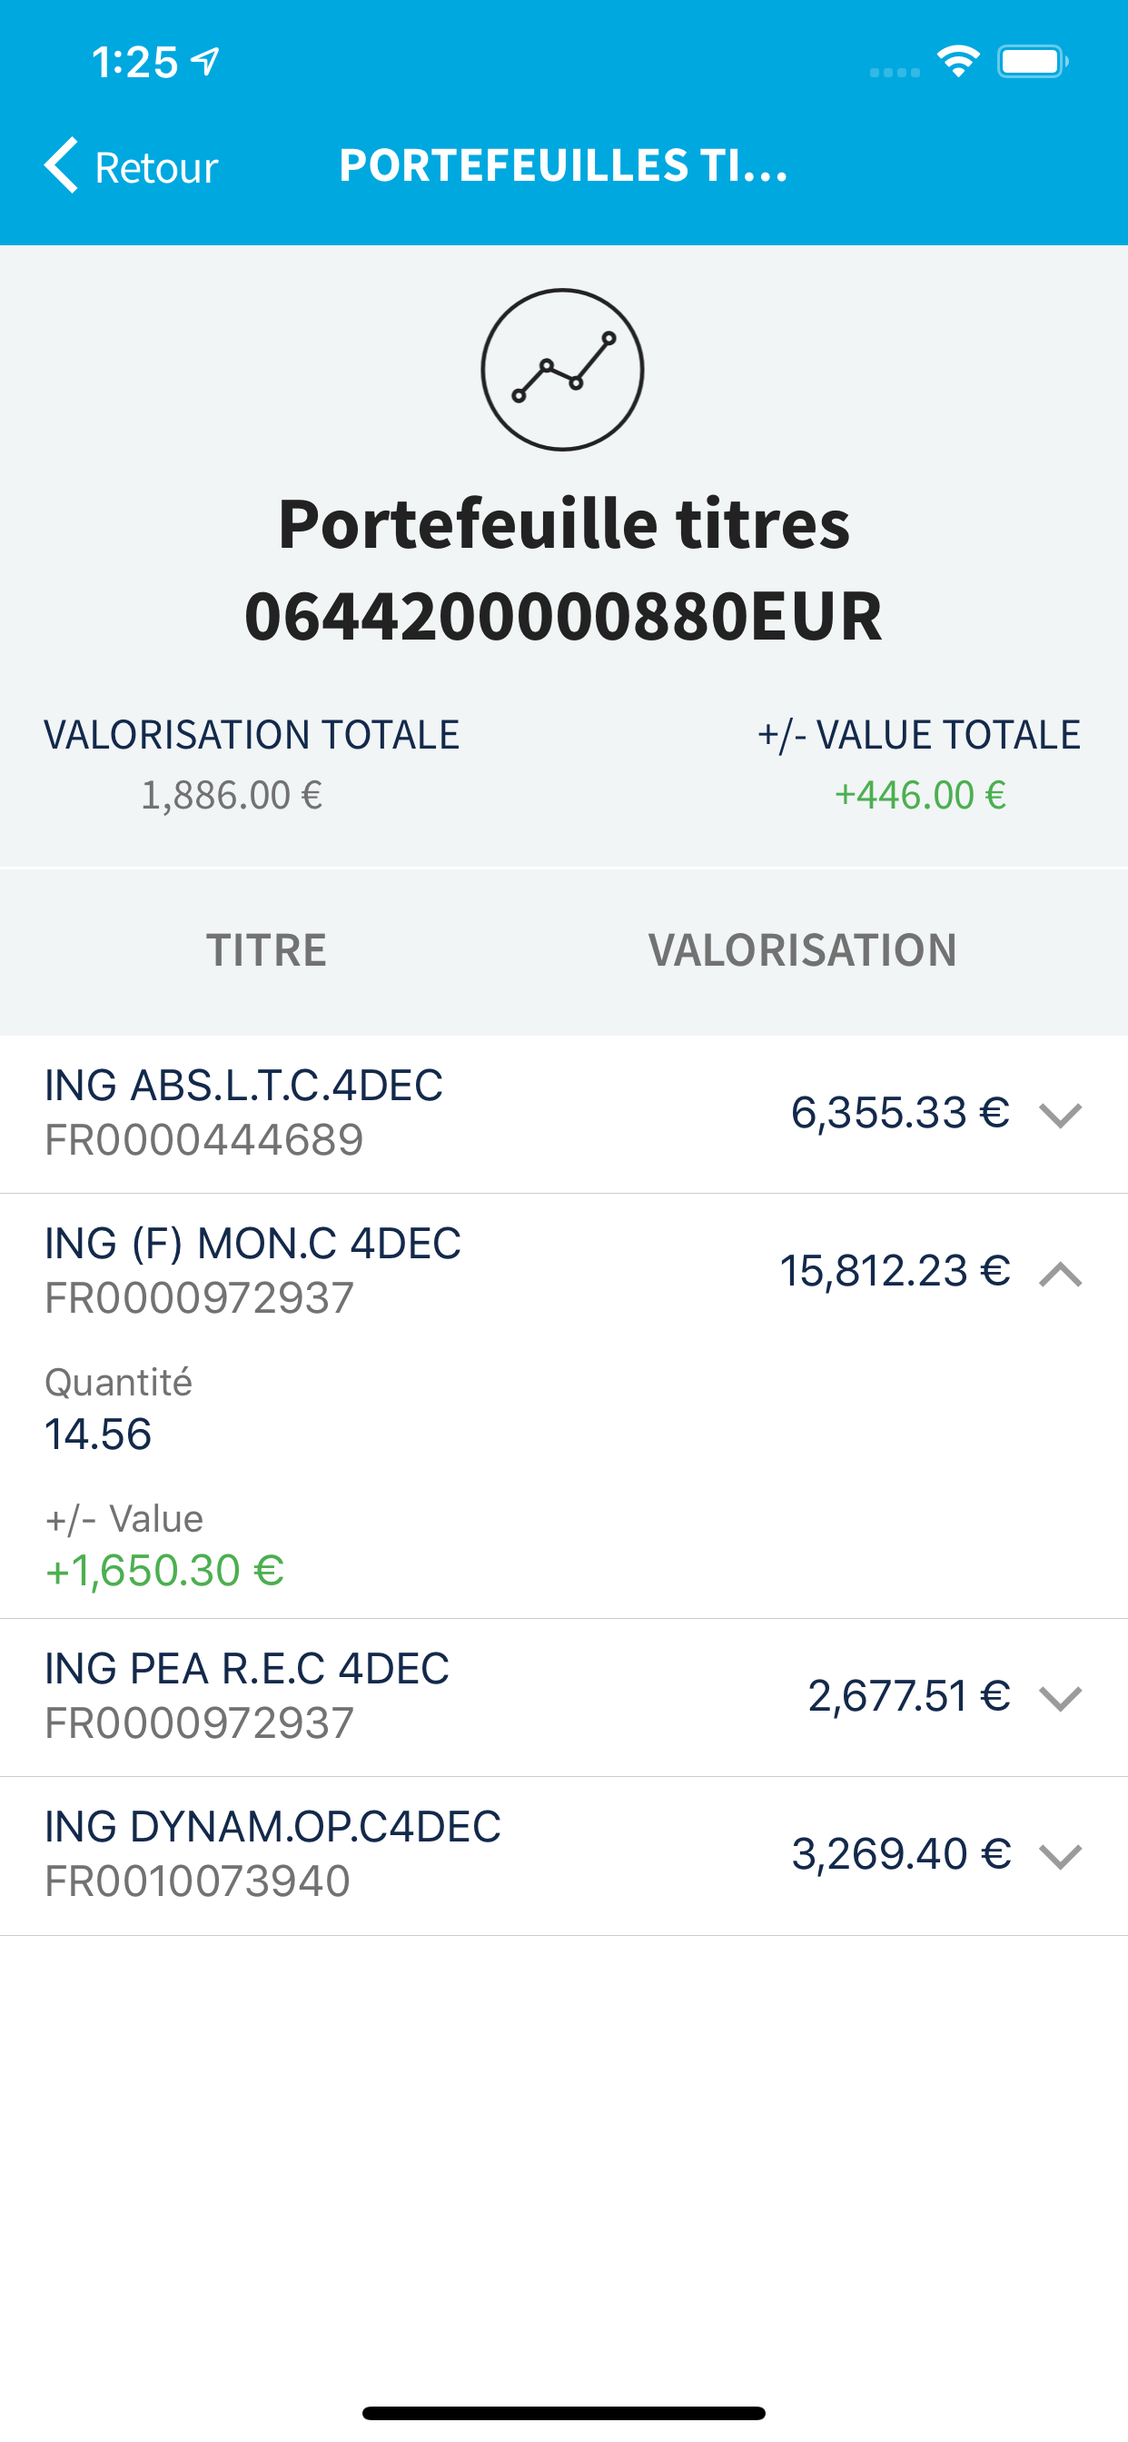This screenshot has height=2442, width=1128.
Task: Expand ING ABS.L.T.C.4DEC details chevron
Action: tap(1060, 1115)
